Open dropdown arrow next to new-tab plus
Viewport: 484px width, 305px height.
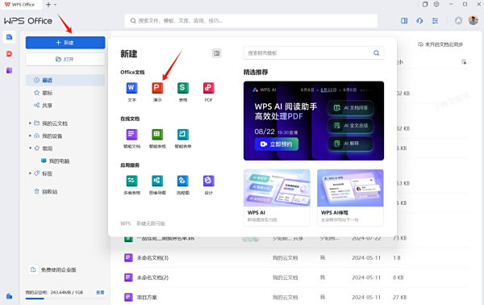coord(55,5)
